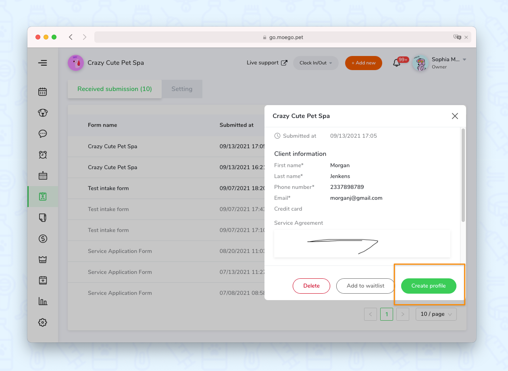
Task: Click the go.moego.pet address bar
Action: (x=283, y=37)
